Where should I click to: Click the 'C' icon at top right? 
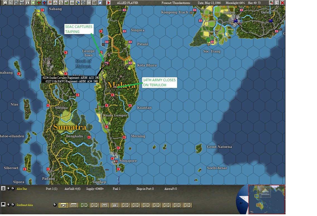[277, 3]
